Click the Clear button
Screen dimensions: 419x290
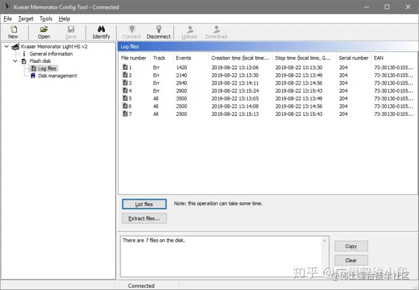click(351, 260)
